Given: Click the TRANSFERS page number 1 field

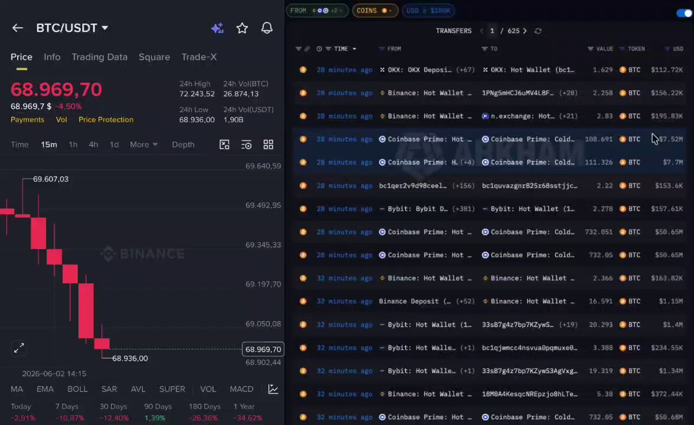Looking at the screenshot, I should (x=492, y=31).
